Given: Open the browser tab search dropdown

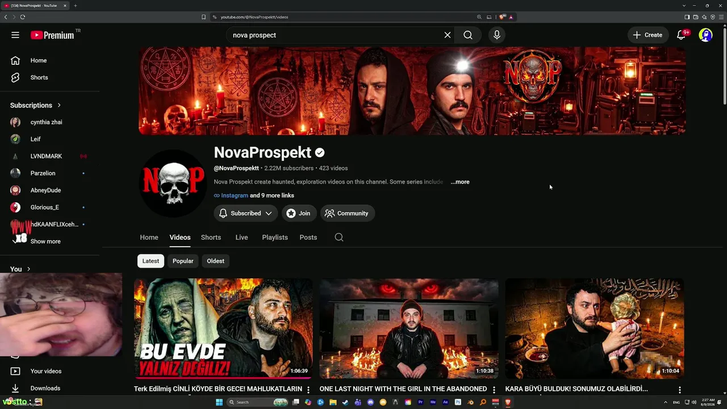Looking at the screenshot, I should tap(684, 6).
